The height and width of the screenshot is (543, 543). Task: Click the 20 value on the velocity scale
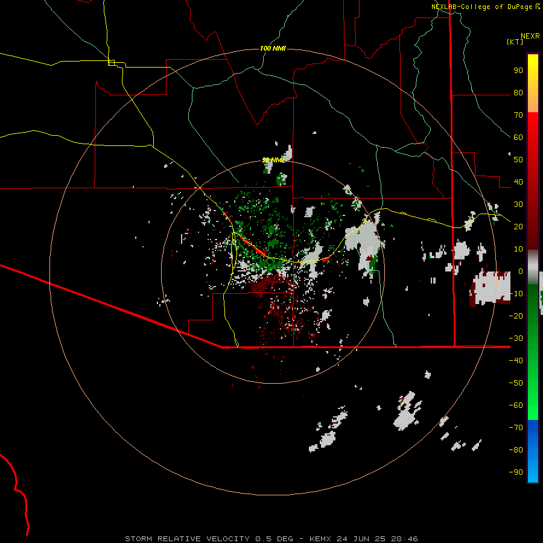tap(518, 226)
